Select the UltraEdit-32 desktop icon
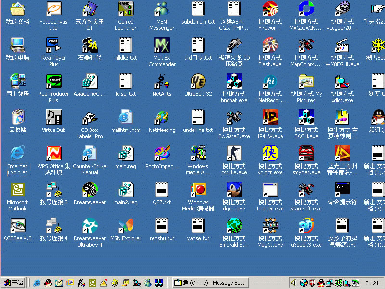The height and width of the screenshot is (289, 385). click(198, 81)
